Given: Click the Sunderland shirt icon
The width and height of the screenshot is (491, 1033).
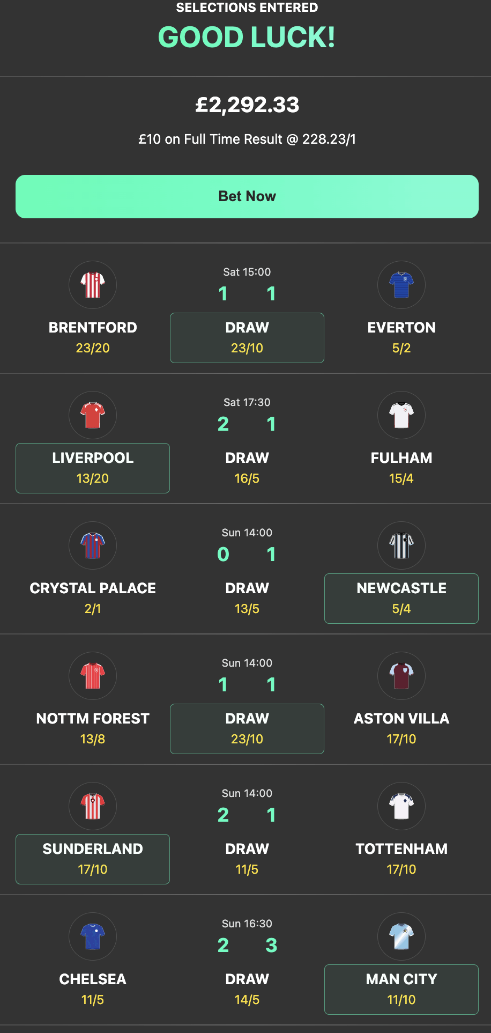Looking at the screenshot, I should (93, 806).
